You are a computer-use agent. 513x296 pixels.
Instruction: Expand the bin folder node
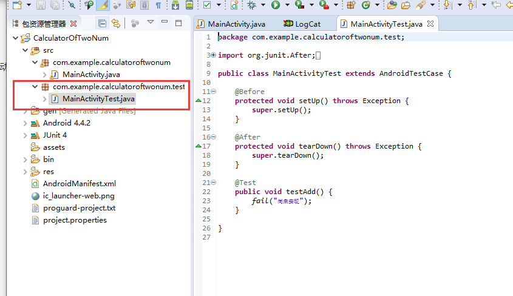pyautogui.click(x=25, y=160)
